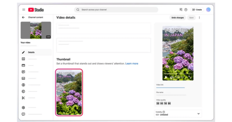Click the Visibility help question icon
The height and width of the screenshot is (122, 232).
[x=164, y=112]
